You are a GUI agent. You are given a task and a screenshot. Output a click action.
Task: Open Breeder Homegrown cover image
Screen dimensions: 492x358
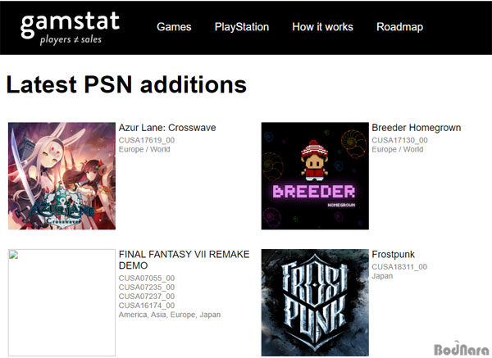click(x=315, y=176)
